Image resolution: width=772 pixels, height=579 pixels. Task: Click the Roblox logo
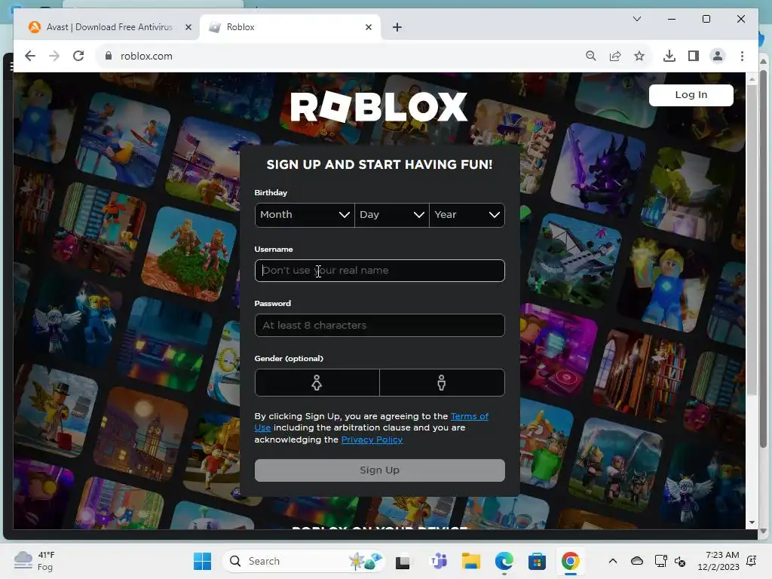378,107
